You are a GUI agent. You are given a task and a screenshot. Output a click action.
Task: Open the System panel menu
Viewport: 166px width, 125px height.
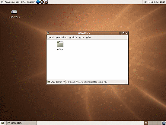pyautogui.click(x=31, y=2)
